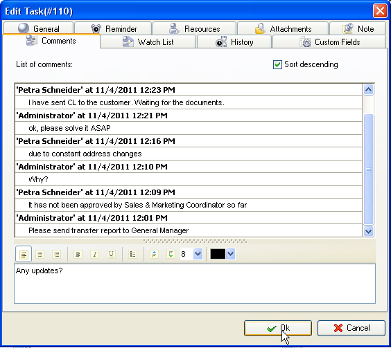The height and width of the screenshot is (348, 391).
Task: Align comment text to the right
Action: 56,254
